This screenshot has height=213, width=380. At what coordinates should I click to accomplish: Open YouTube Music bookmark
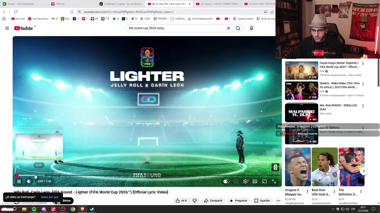click(x=38, y=19)
